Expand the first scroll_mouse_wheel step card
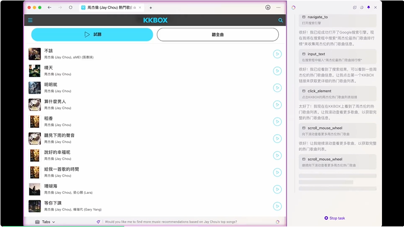Viewport: 404px width, 227px height. click(337, 131)
